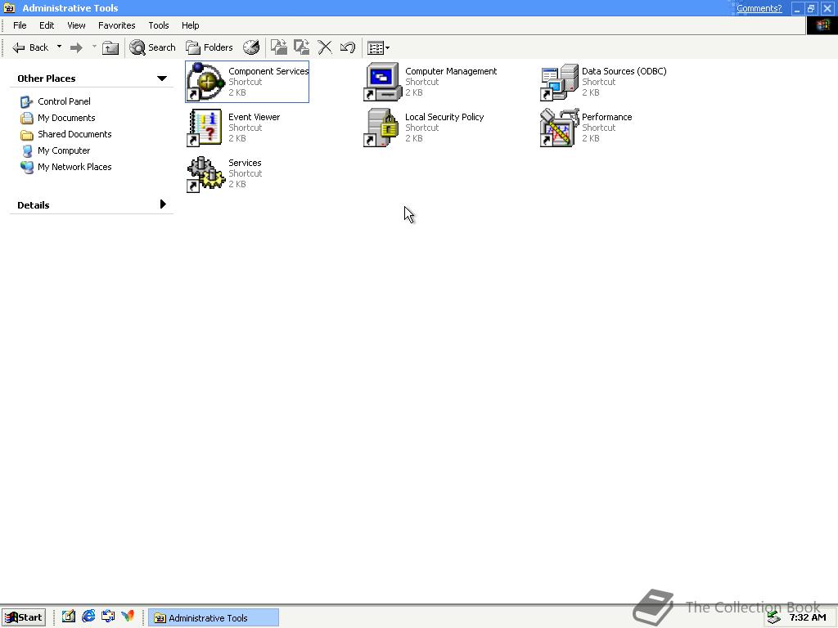Open My Network Places link
Viewport: 838px width, 628px height.
74,167
